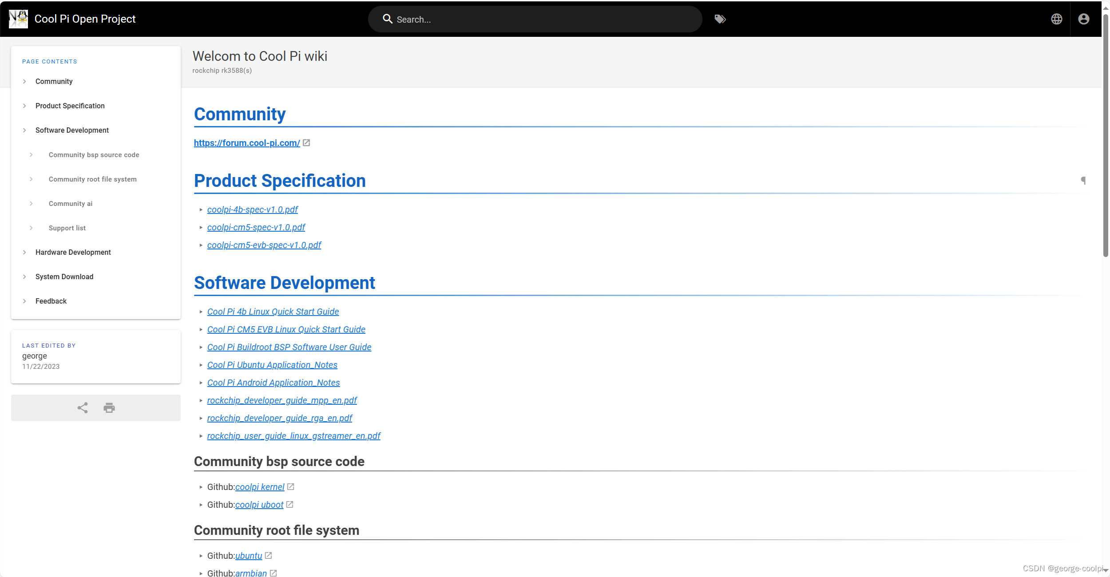The image size is (1110, 577).
Task: Open the tags browser icon
Action: tap(720, 19)
